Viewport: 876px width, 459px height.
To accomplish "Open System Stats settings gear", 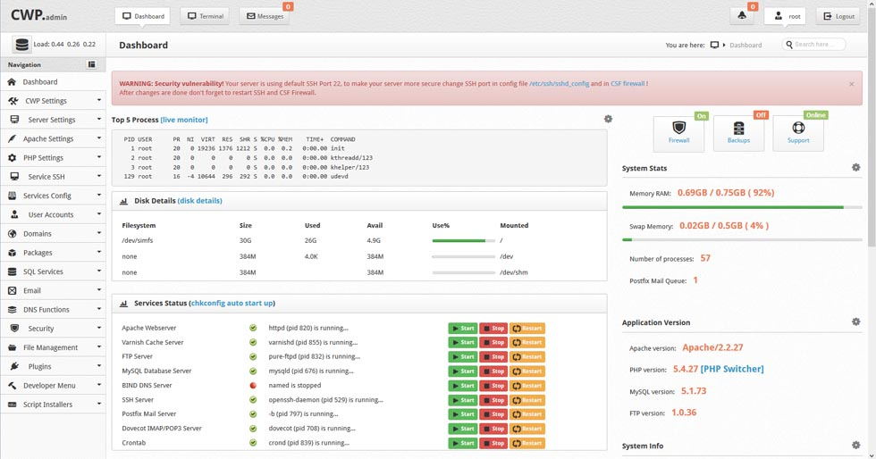I will (855, 168).
